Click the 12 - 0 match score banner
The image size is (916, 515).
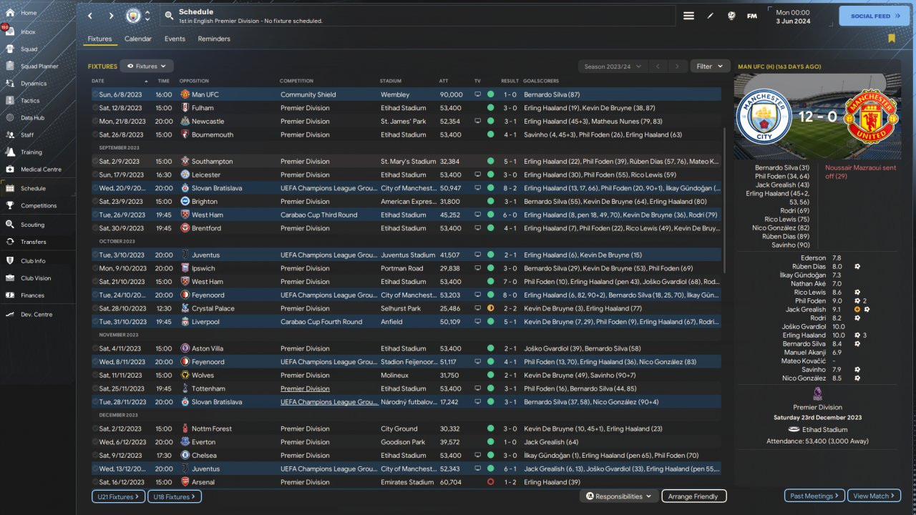point(817,117)
